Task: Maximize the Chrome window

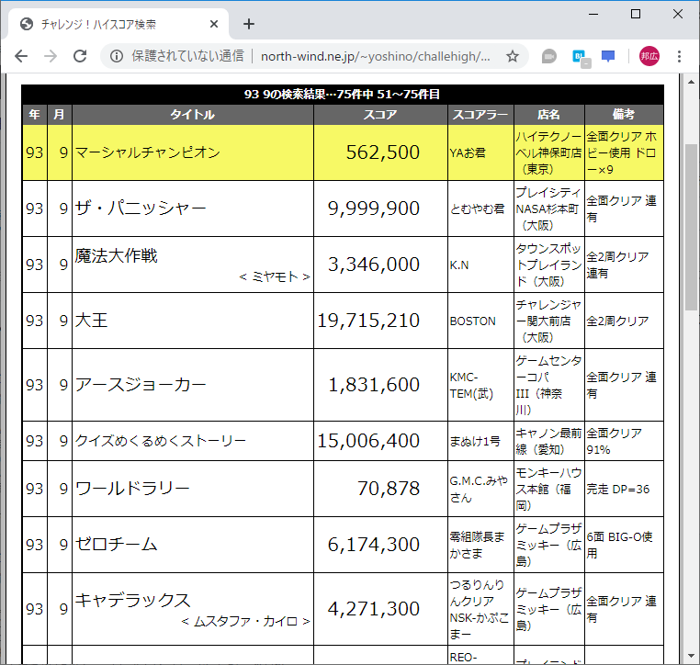Action: click(636, 15)
